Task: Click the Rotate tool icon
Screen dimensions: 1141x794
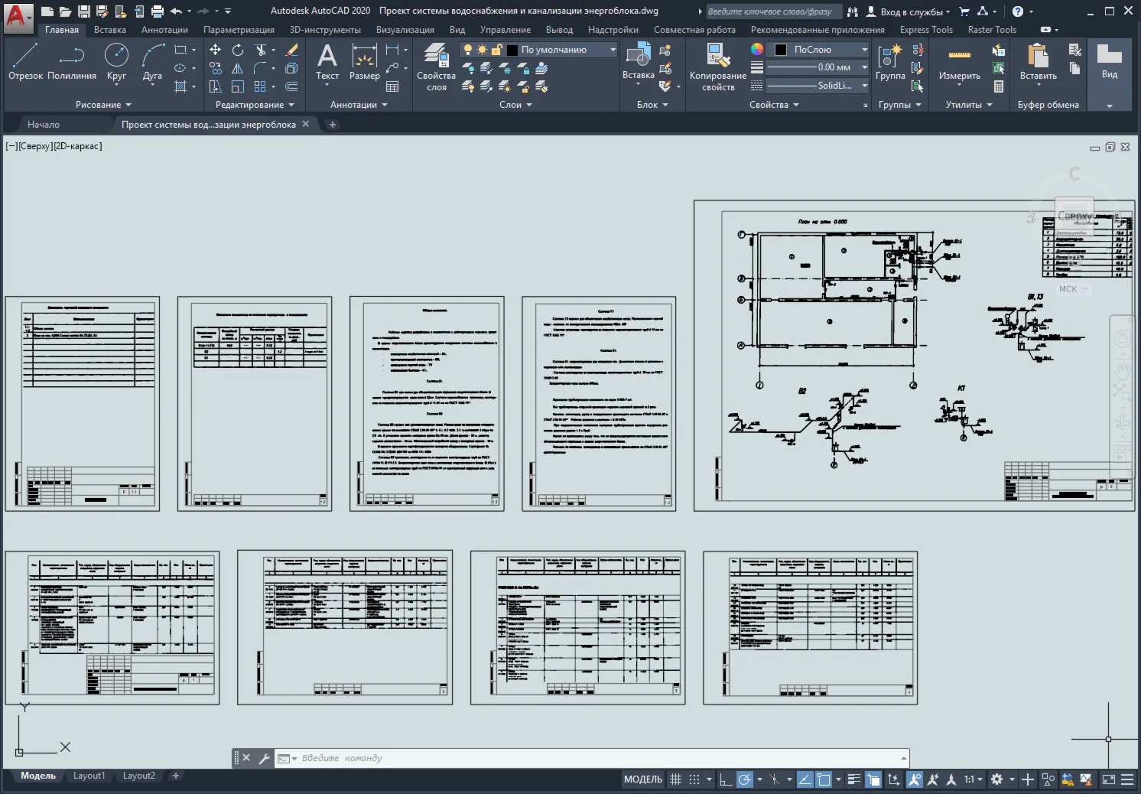Action: 238,50
